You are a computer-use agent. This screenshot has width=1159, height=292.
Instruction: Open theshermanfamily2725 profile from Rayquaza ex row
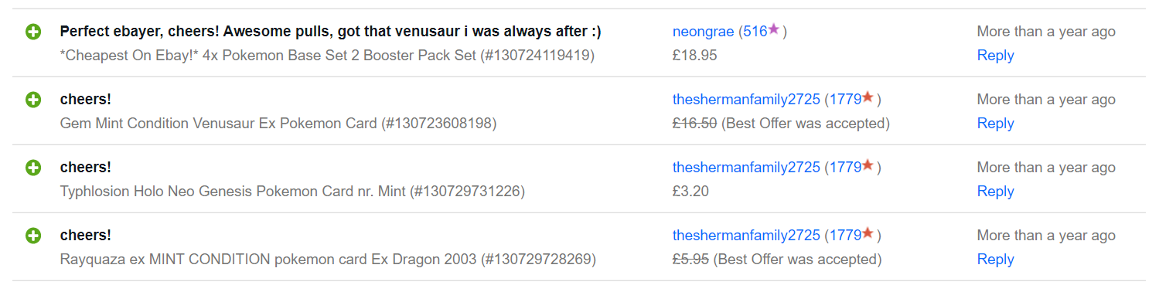click(x=746, y=236)
